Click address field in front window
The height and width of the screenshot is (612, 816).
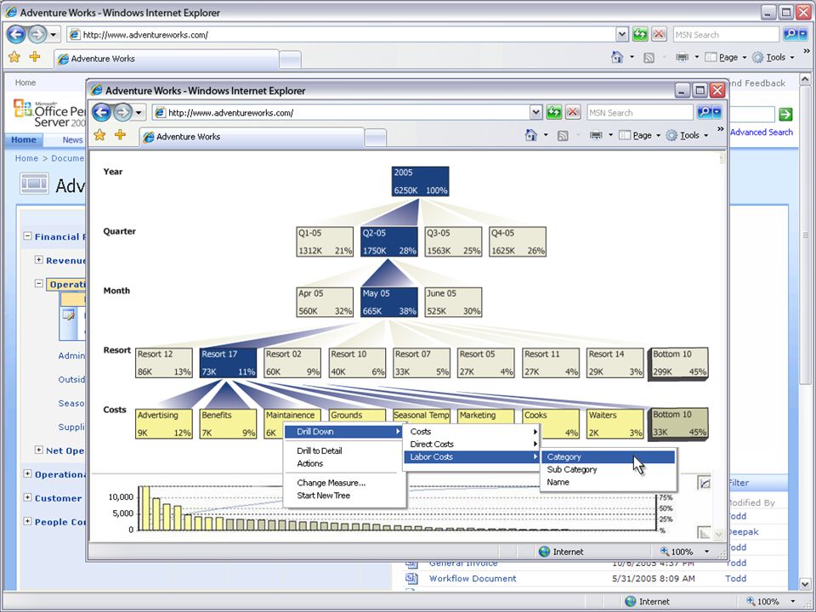[x=342, y=112]
